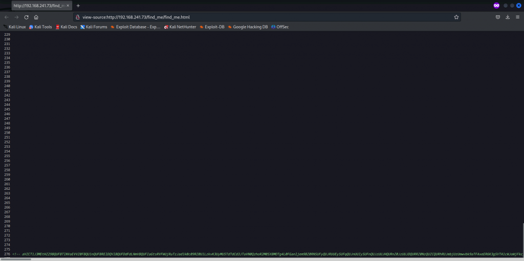This screenshot has height=261, width=524.
Task: Open the Firefox home page
Action: (x=36, y=17)
